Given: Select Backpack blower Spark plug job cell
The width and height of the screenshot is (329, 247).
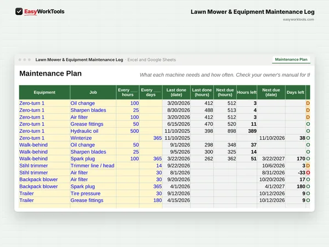Looking at the screenshot, I should point(93,187).
